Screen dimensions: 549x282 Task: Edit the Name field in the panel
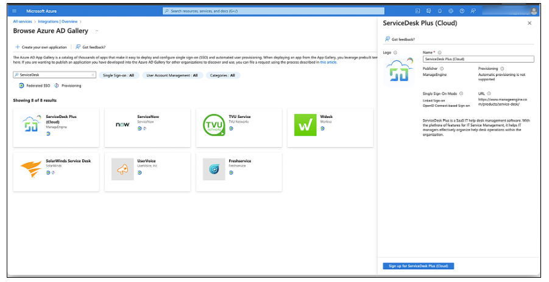click(478, 59)
